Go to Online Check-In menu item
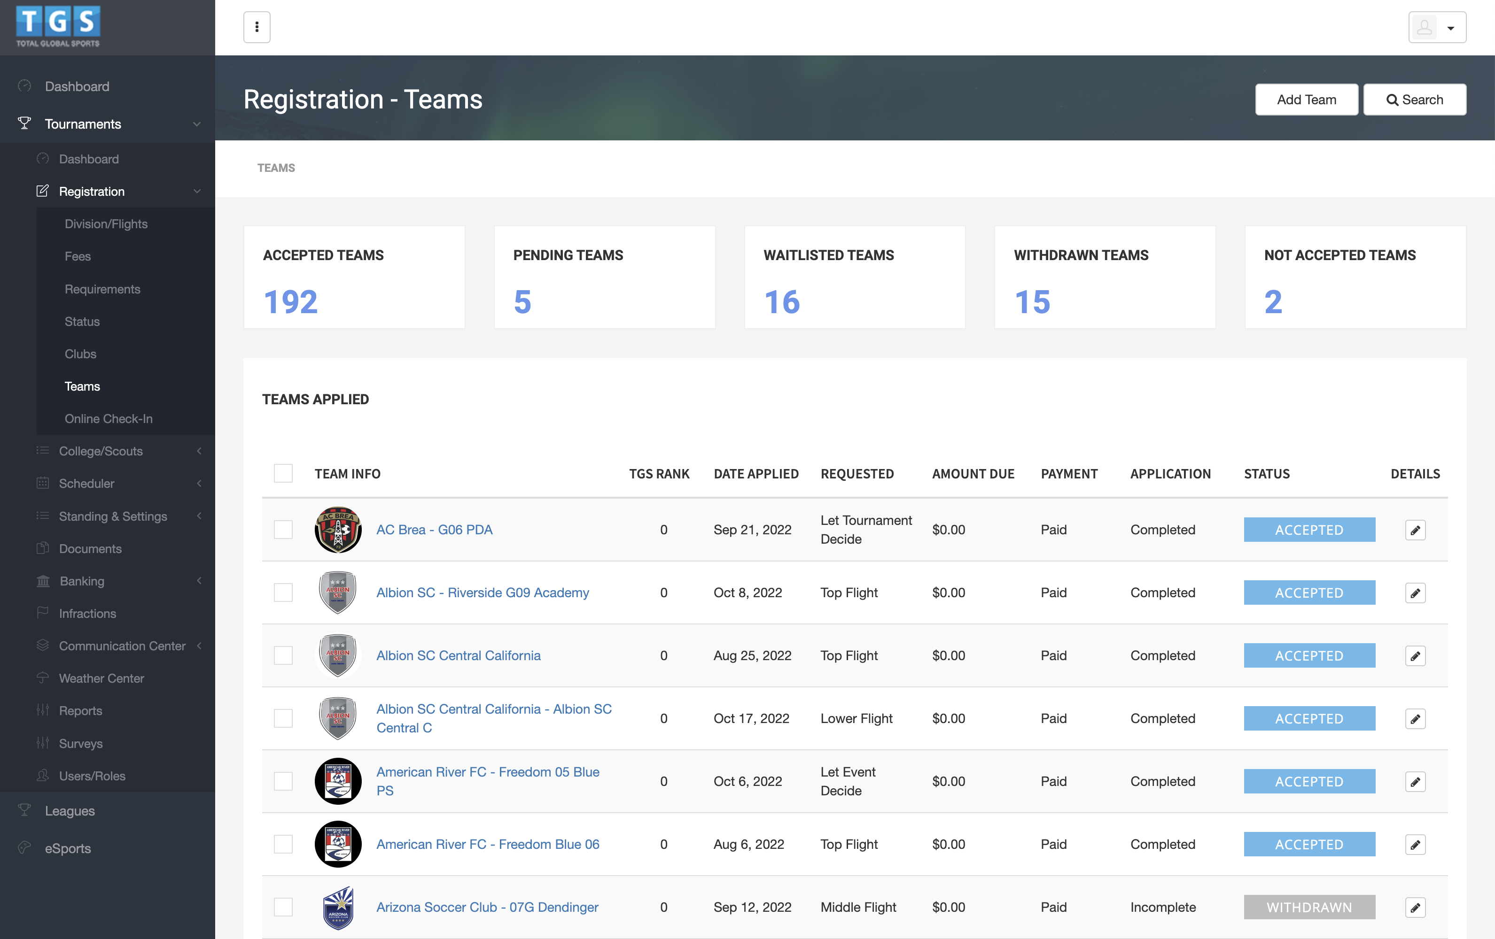The image size is (1495, 939). pyautogui.click(x=108, y=419)
